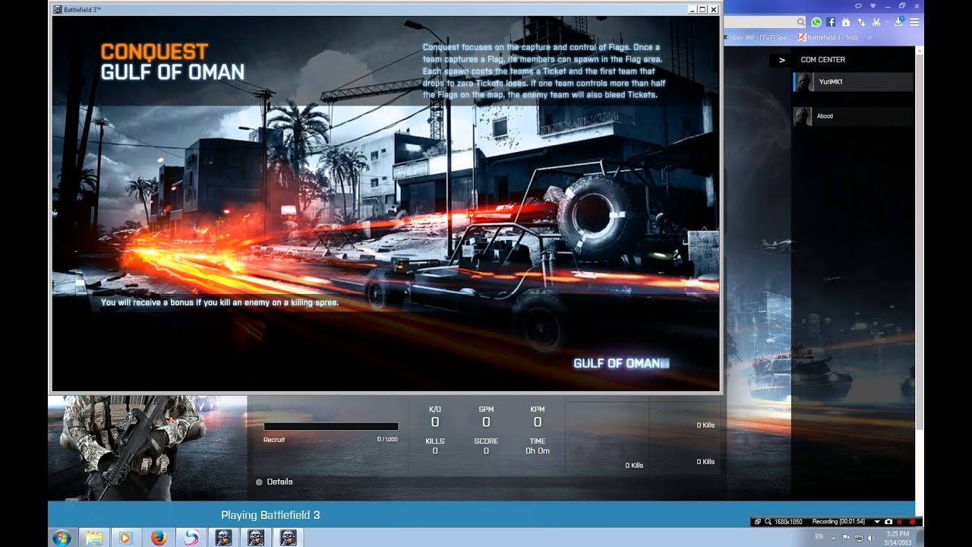Click the K/D stat value
Viewport: 972px width, 547px height.
click(435, 422)
